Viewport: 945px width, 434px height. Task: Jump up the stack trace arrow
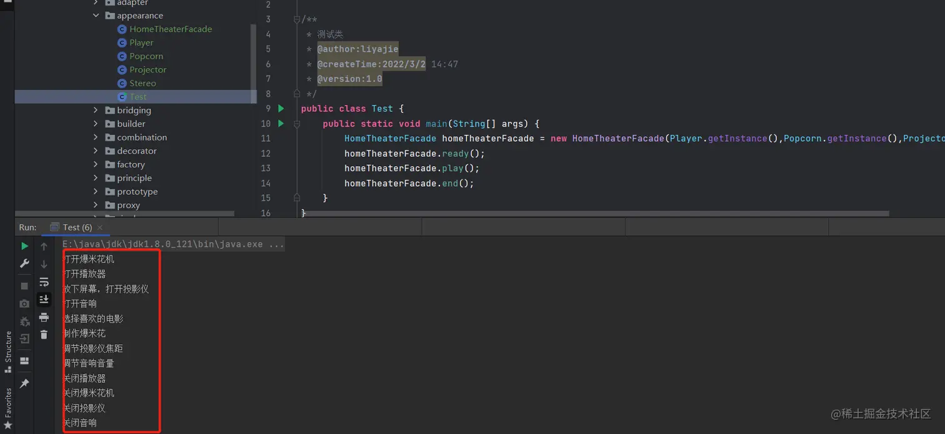(x=44, y=247)
